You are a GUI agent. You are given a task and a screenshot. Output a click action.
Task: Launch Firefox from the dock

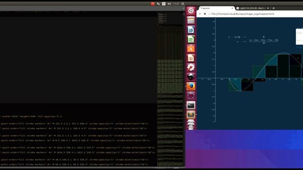[x=191, y=86]
